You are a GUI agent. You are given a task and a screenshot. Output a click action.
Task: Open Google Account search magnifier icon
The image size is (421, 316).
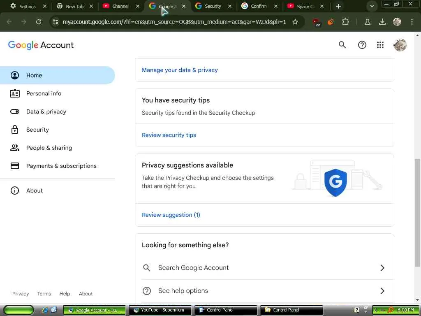point(342,45)
